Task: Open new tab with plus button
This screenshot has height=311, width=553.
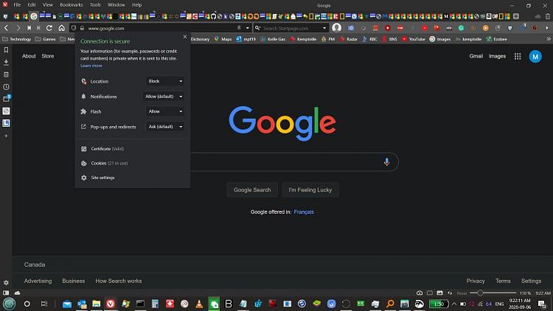Action: [516, 16]
